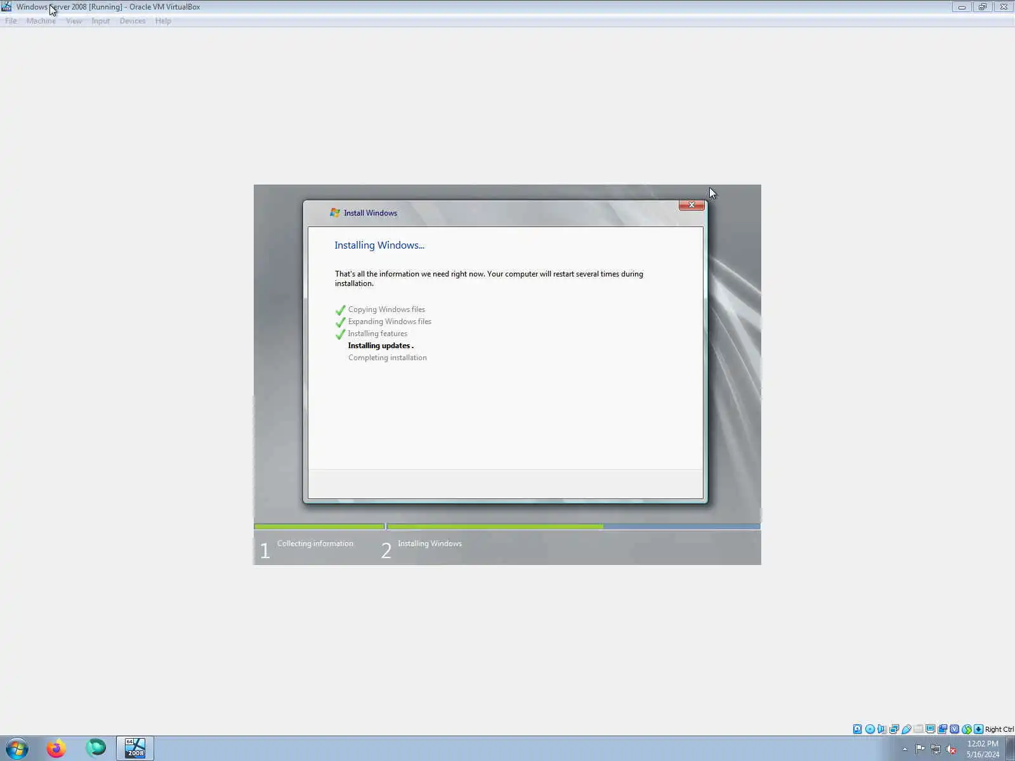Image resolution: width=1015 pixels, height=761 pixels.
Task: Click the display monitor status icon
Action: [930, 729]
